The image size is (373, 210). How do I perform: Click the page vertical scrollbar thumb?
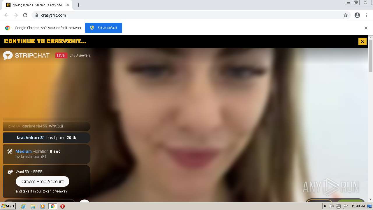pyautogui.click(x=371, y=56)
